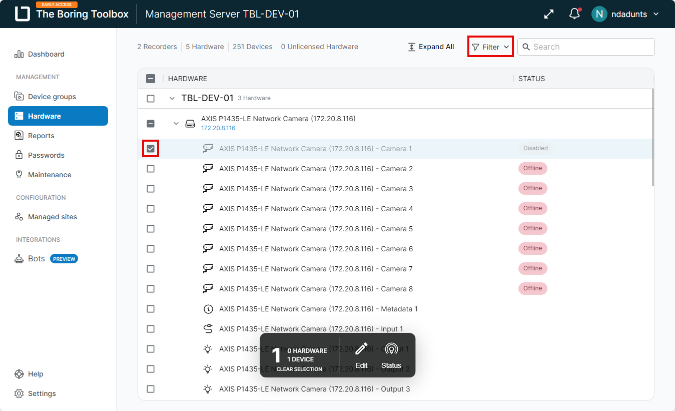Click the Expand All button

[431, 47]
